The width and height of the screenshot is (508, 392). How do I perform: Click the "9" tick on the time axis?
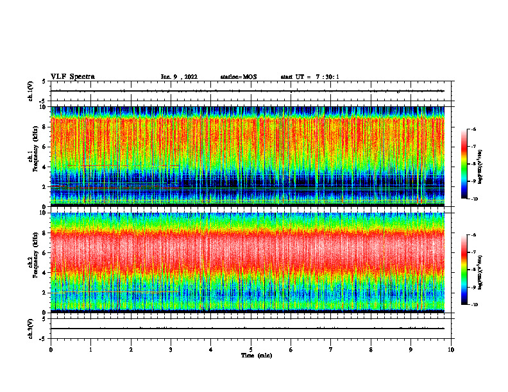pyautogui.click(x=411, y=350)
